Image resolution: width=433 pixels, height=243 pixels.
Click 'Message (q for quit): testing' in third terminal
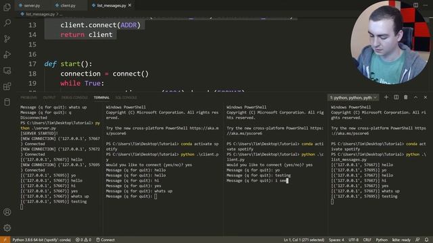[x=258, y=175]
